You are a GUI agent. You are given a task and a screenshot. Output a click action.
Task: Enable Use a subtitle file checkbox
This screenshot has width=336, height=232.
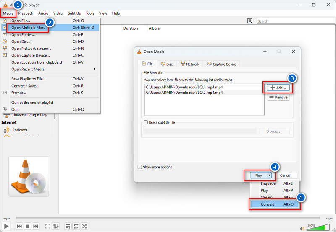146,122
